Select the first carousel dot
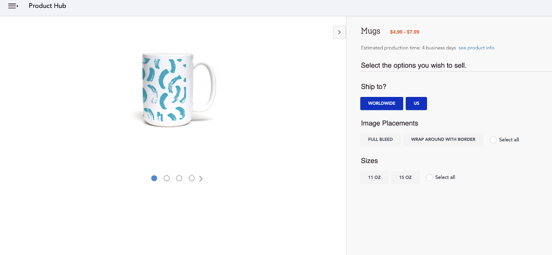Screen dimensions: 552x255 (x=154, y=178)
